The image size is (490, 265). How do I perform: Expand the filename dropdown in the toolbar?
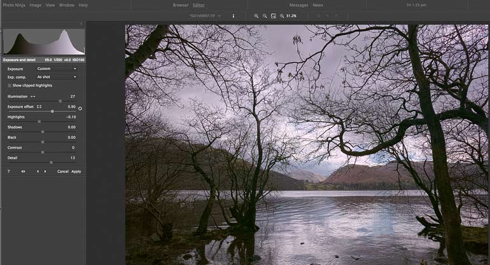(x=220, y=16)
